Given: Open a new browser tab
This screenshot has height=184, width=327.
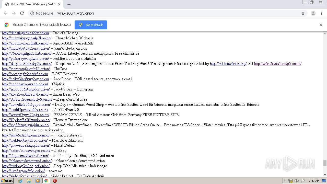Looking at the screenshot, I should click(x=69, y=4).
